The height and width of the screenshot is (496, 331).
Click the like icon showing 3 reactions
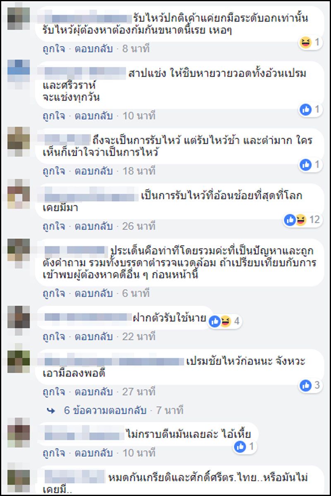[x=306, y=385]
